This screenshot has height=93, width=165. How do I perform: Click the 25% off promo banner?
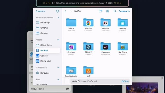coord(82,3)
